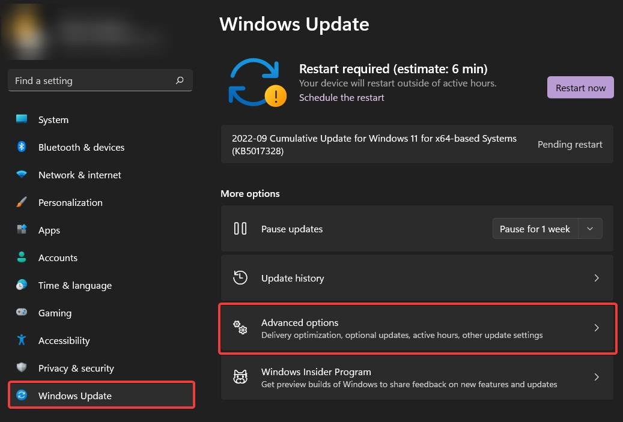Choose Pause for 1 week

click(x=535, y=229)
